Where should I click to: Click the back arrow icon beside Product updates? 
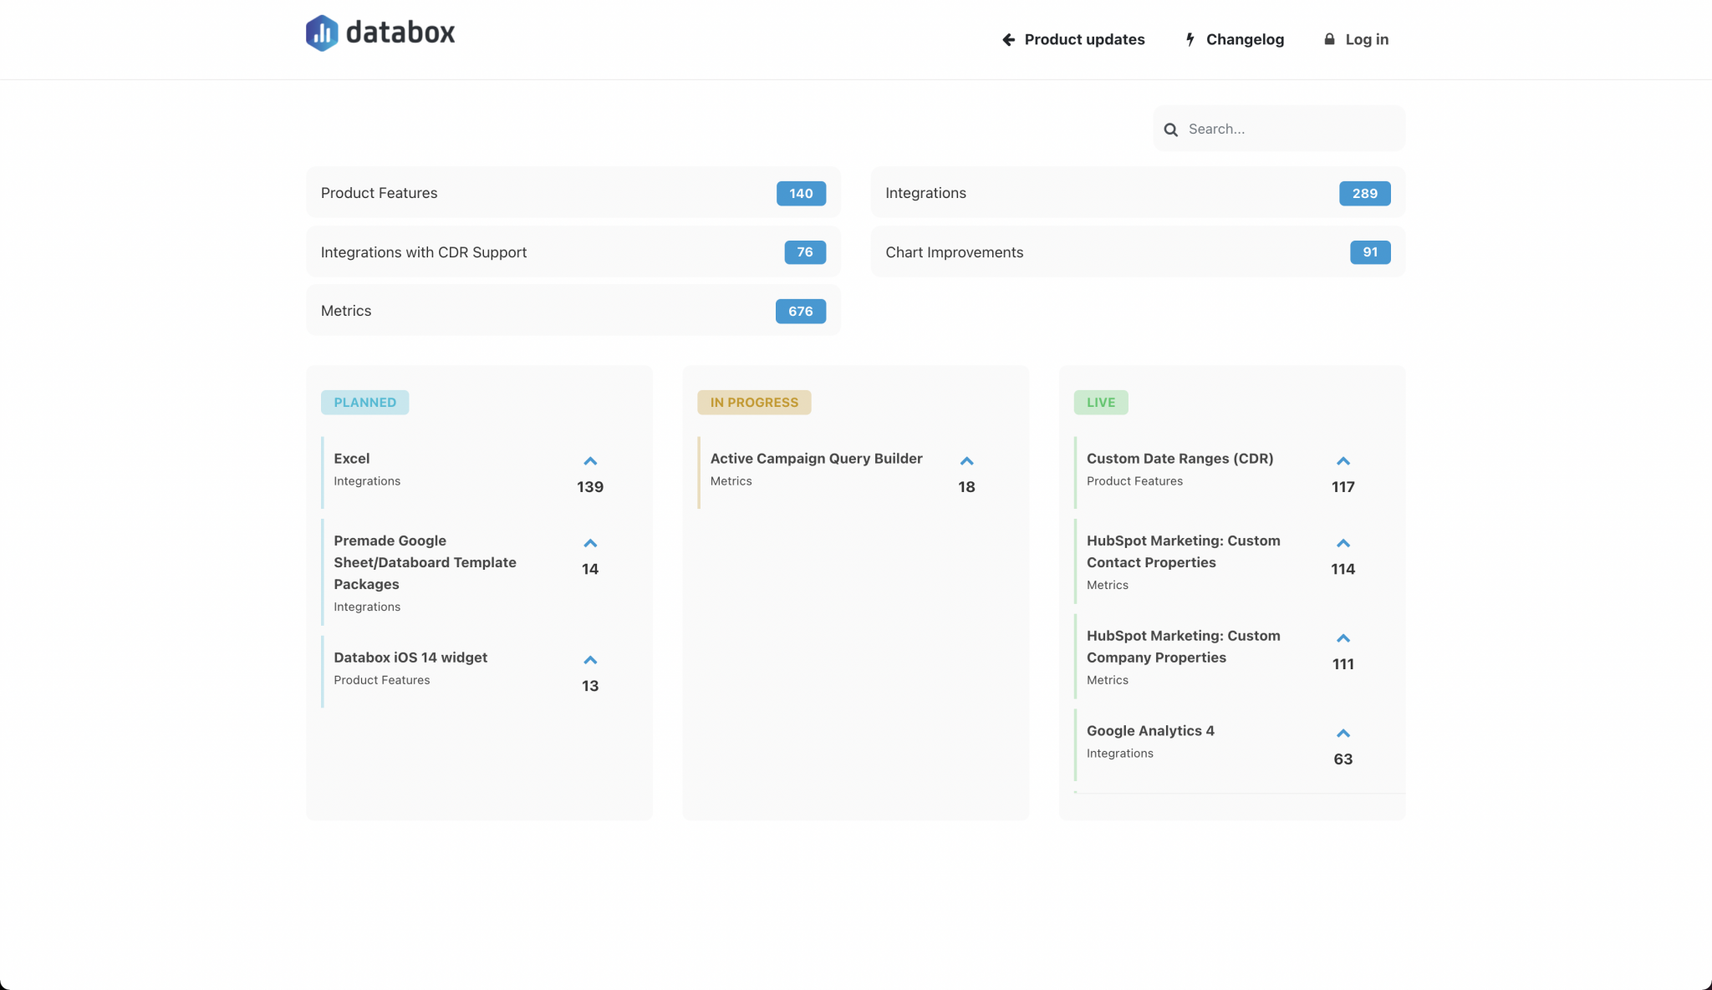1009,39
